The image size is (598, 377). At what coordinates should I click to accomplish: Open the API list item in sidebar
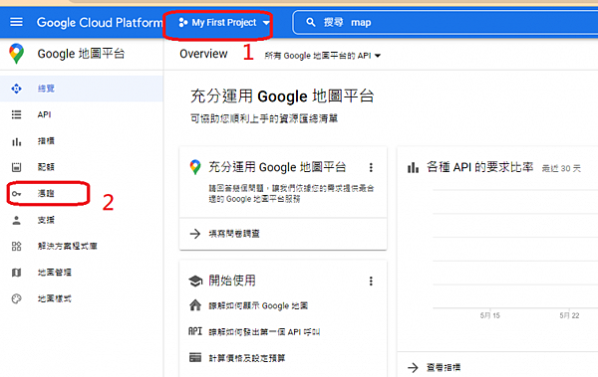click(82, 114)
